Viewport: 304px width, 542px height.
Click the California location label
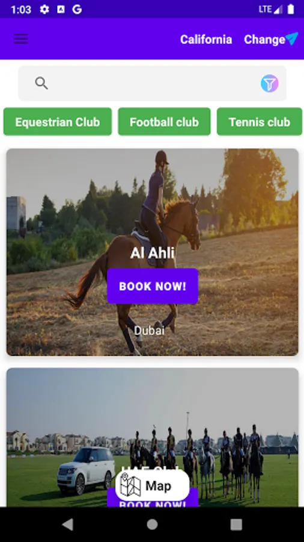click(206, 39)
